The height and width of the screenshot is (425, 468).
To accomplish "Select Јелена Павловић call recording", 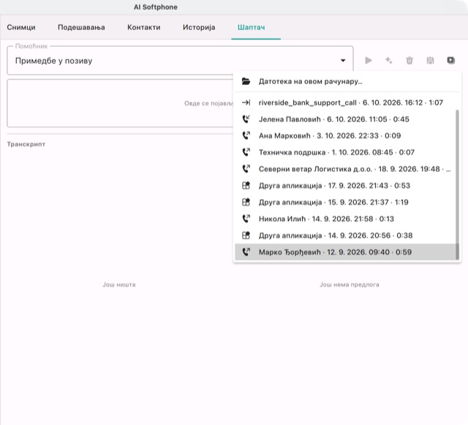I will [x=345, y=119].
